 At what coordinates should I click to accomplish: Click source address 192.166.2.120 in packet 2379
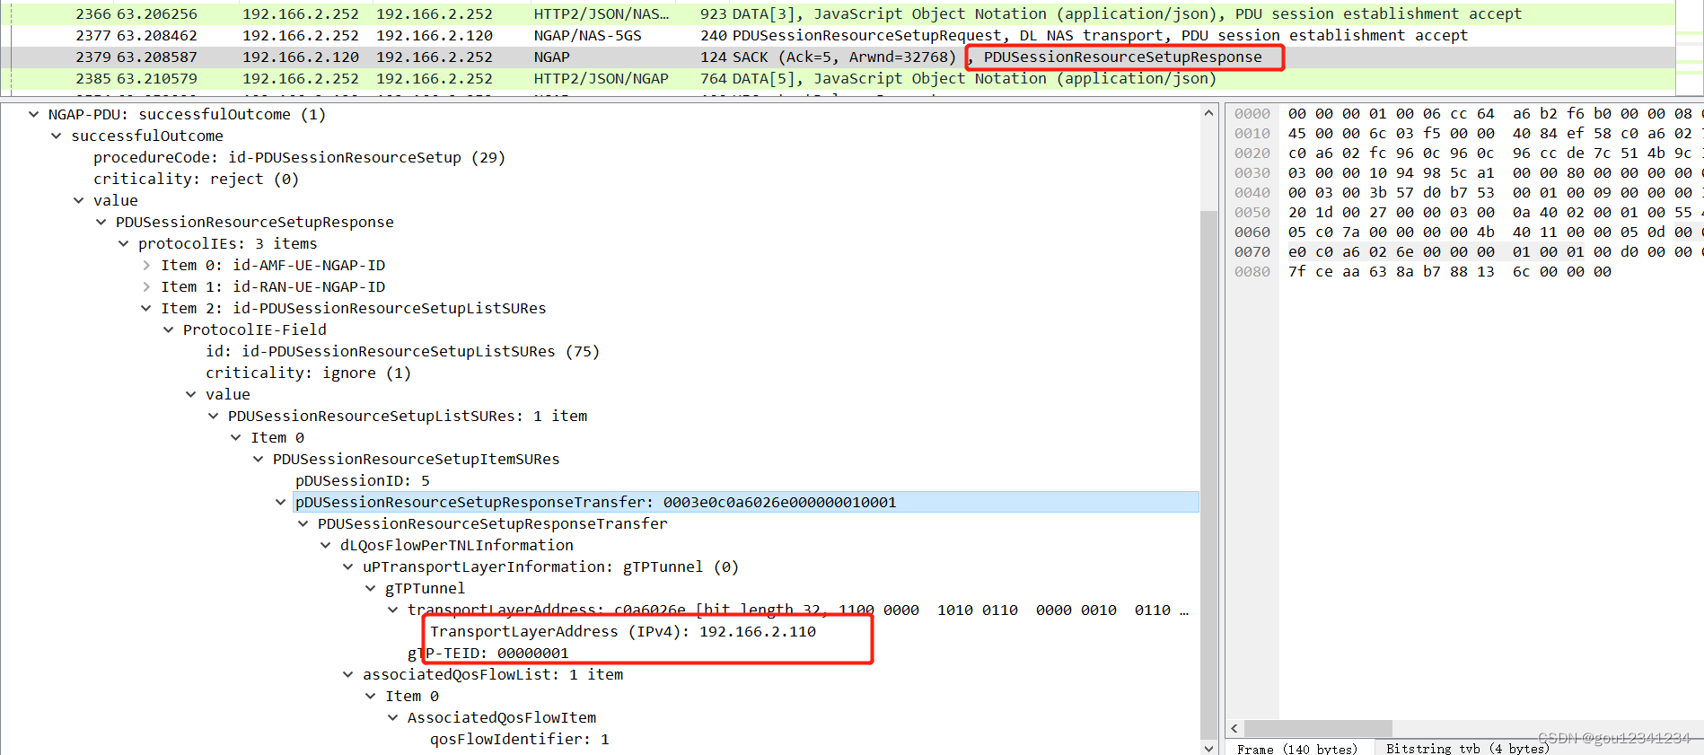tap(300, 57)
